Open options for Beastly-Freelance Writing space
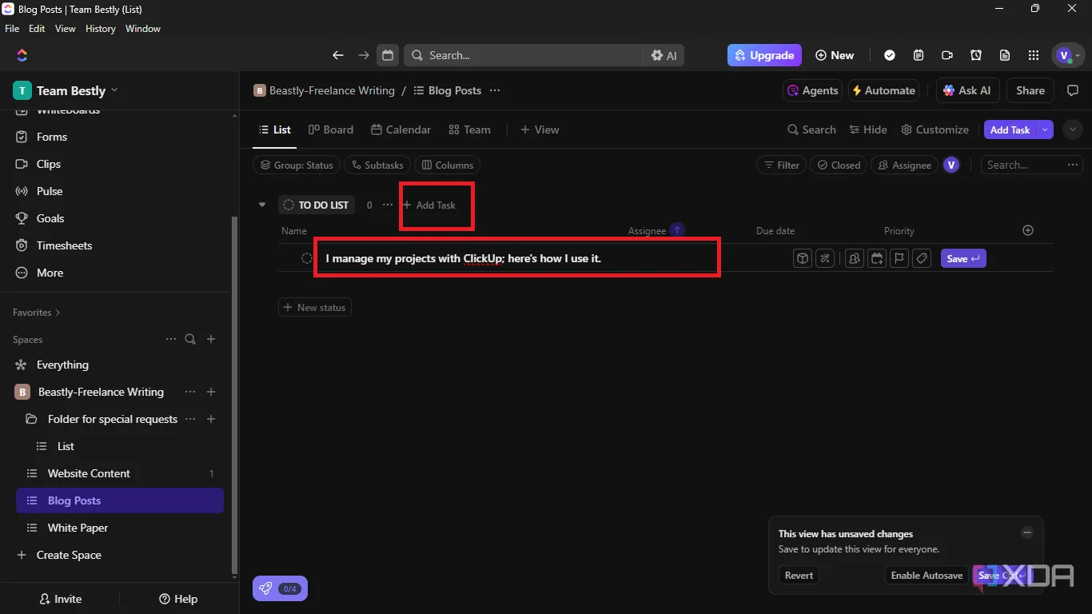The image size is (1092, 614). point(190,392)
